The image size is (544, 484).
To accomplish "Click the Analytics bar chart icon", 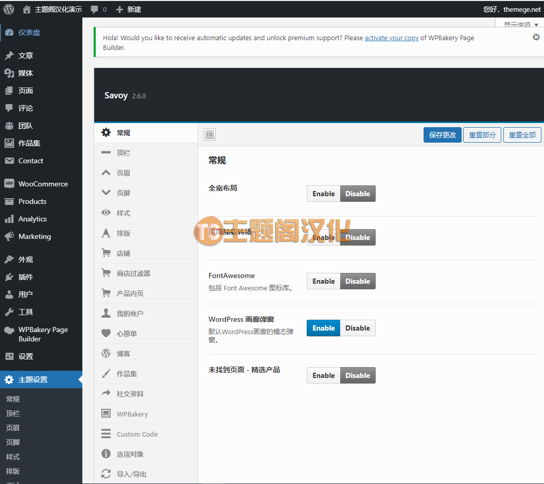I will point(9,219).
